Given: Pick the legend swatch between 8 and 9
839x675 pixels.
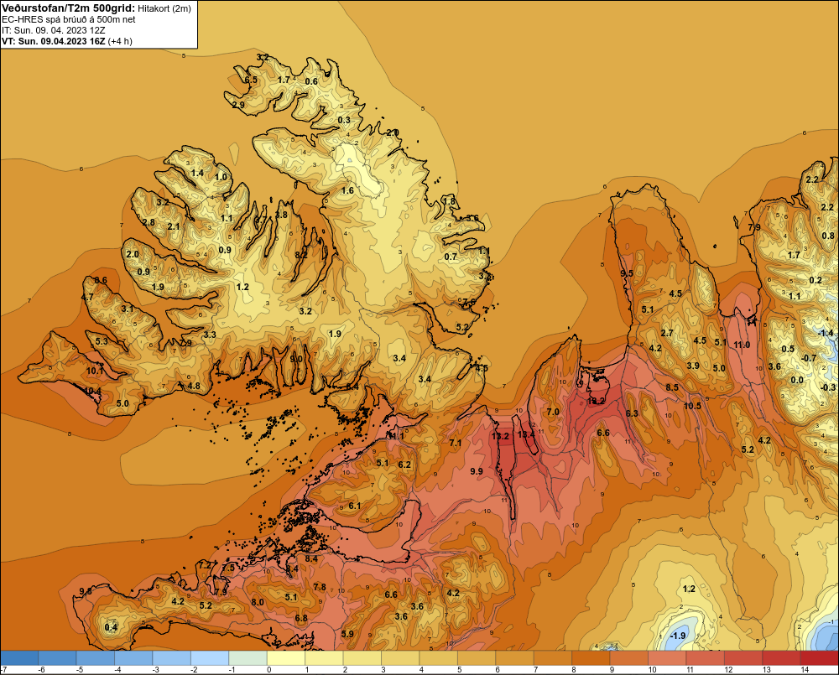Looking at the screenshot, I should pos(591,658).
